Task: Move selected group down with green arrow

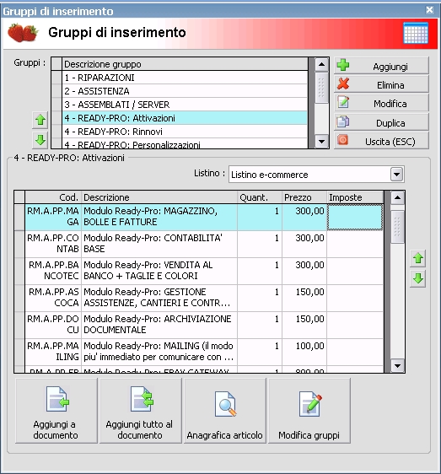Action: tap(40, 140)
